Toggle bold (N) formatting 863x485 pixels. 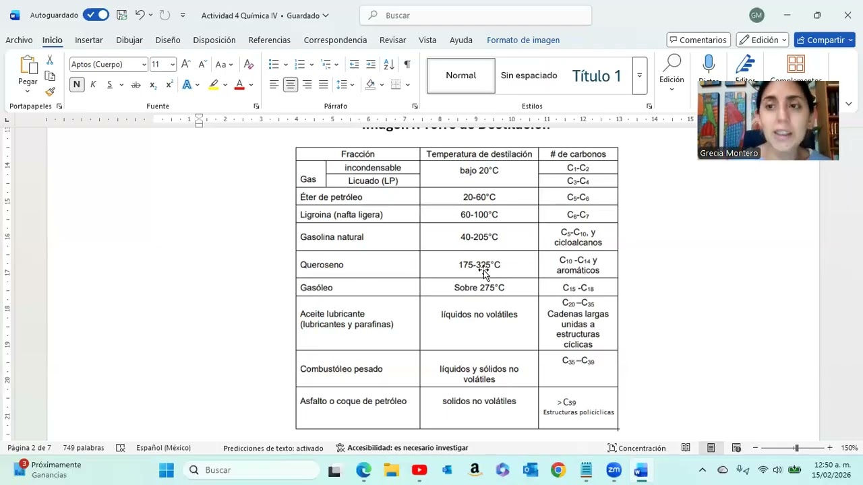[77, 85]
